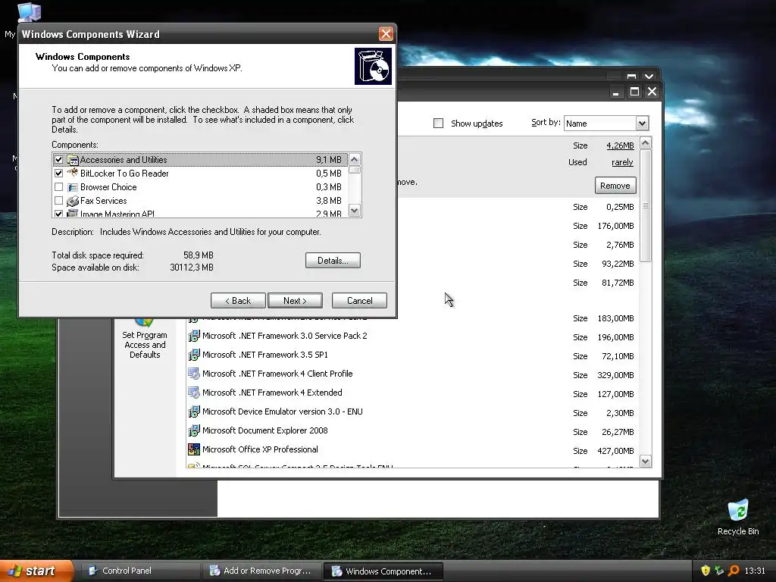The image size is (776, 582).
Task: Select Microsoft Document Explorer 2008 entry
Action: tap(264, 430)
